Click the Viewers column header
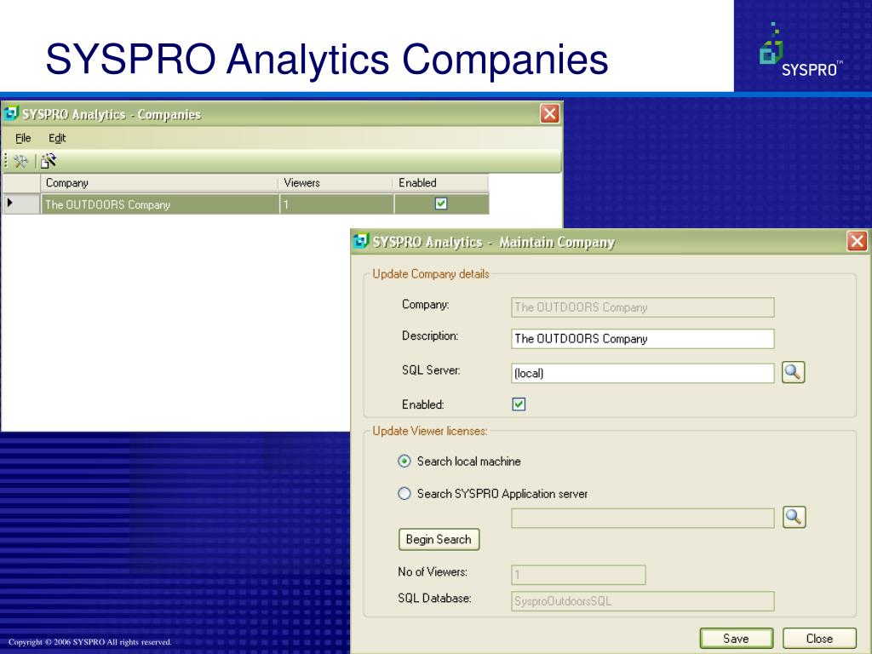 click(336, 183)
